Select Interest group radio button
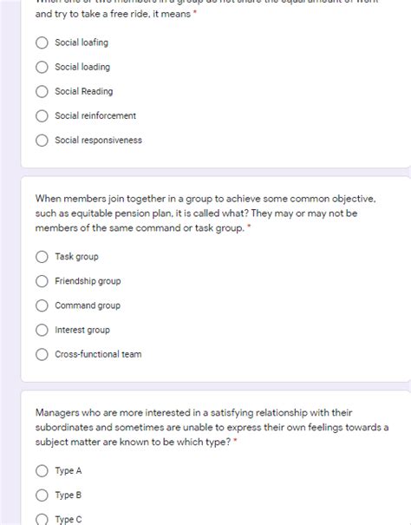This screenshot has height=525, width=411. [42, 330]
